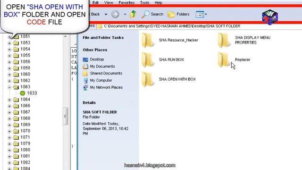302x170 pixels.
Task: Click the Search magnifier icon
Action: pyautogui.click(x=145, y=14)
